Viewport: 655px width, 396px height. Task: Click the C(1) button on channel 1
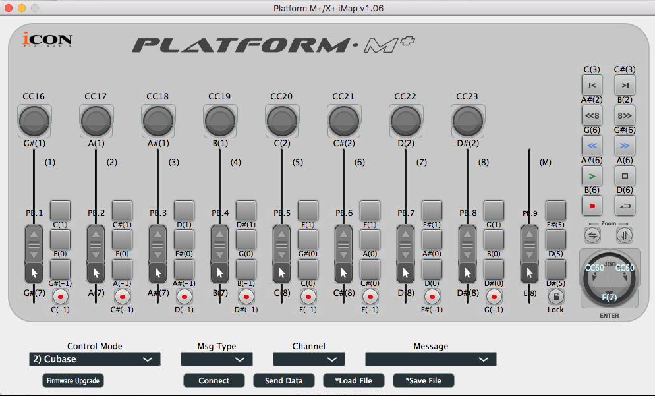(60, 211)
